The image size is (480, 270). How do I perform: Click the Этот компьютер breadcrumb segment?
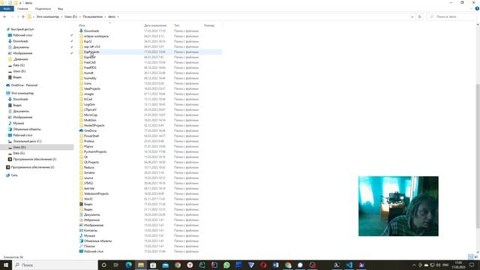tap(47, 16)
